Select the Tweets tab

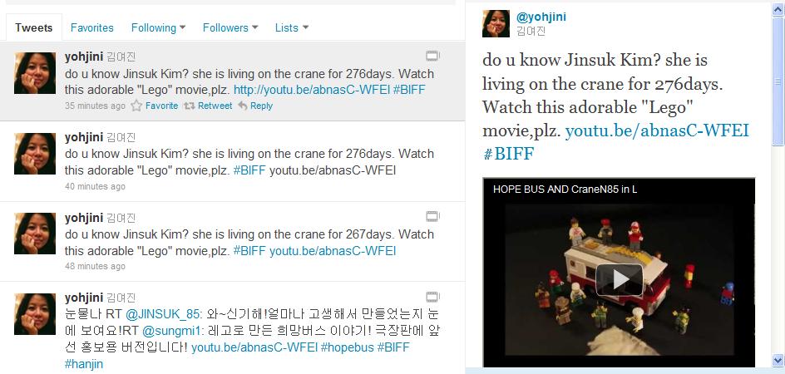[33, 27]
